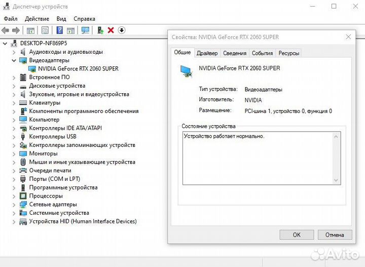Select the Контроллеры USB tree label
Image resolution: width=365 pixels, height=267 pixels.
pos(53,136)
